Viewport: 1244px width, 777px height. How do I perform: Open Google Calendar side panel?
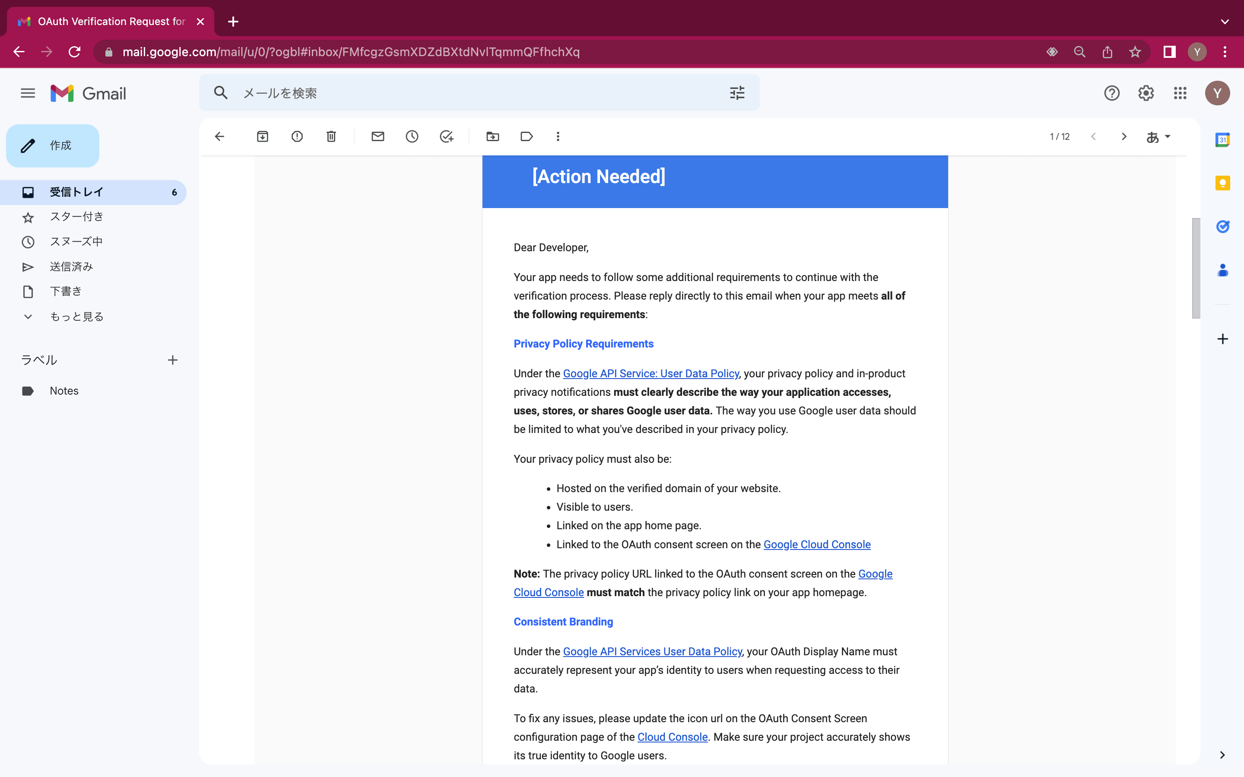(x=1222, y=139)
